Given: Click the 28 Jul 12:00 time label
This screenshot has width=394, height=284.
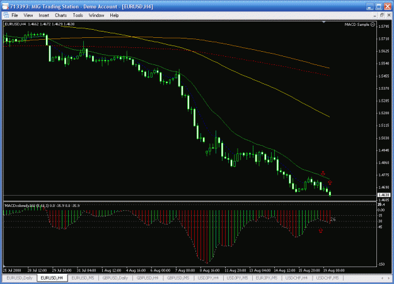Looking at the screenshot, I should coord(37,270).
